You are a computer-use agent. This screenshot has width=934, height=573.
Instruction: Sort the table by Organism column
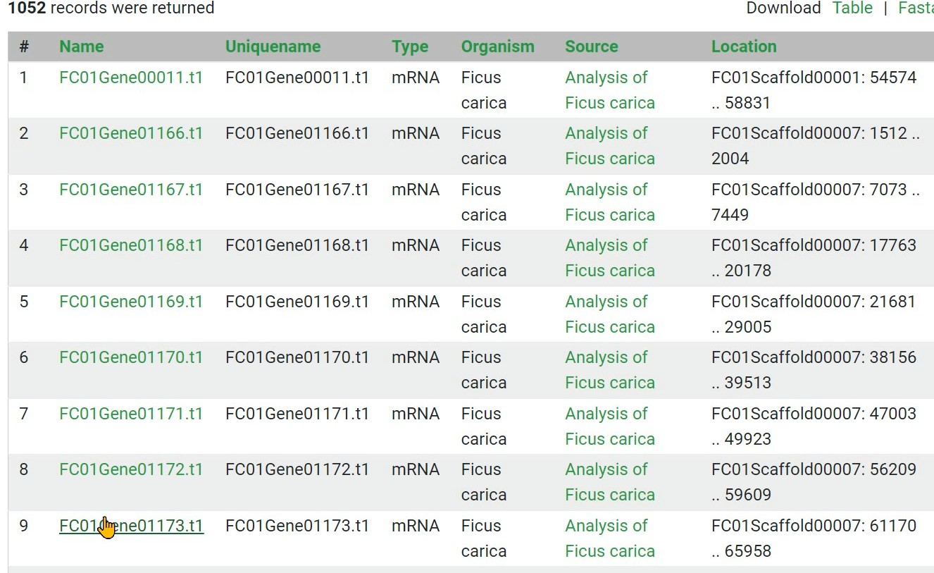coord(497,47)
